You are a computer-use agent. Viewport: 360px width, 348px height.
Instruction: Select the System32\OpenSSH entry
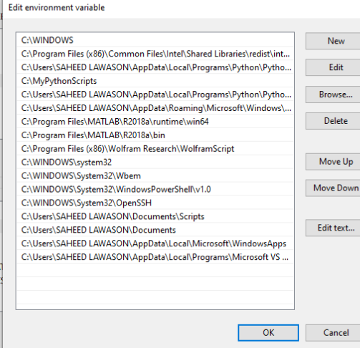[x=155, y=203]
